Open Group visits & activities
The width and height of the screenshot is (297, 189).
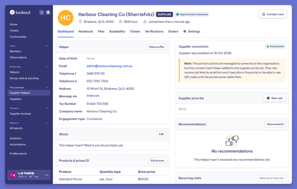point(24,78)
